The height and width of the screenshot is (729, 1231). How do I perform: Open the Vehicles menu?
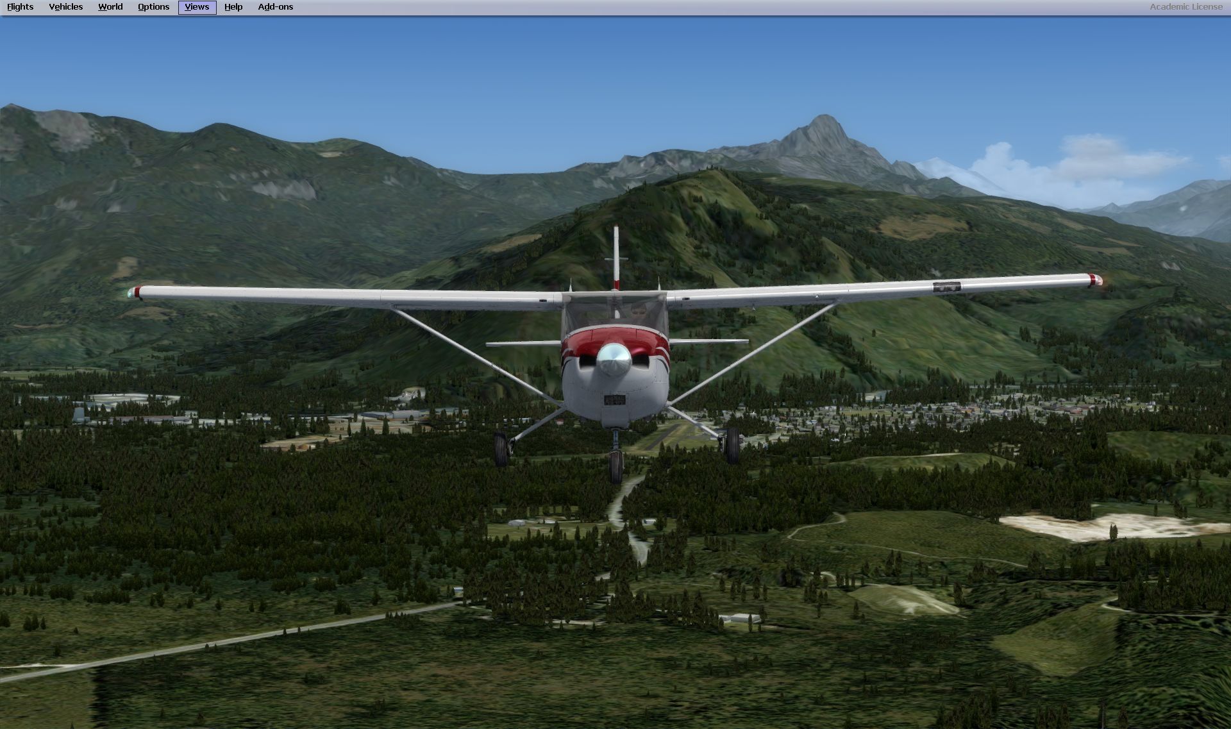[x=65, y=7]
